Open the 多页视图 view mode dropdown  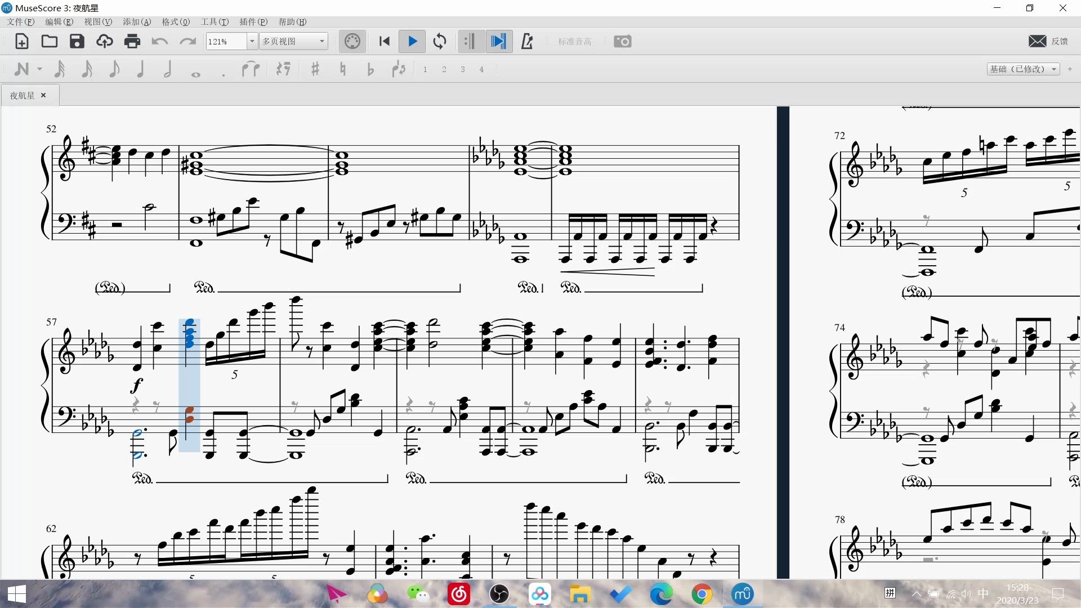[294, 41]
